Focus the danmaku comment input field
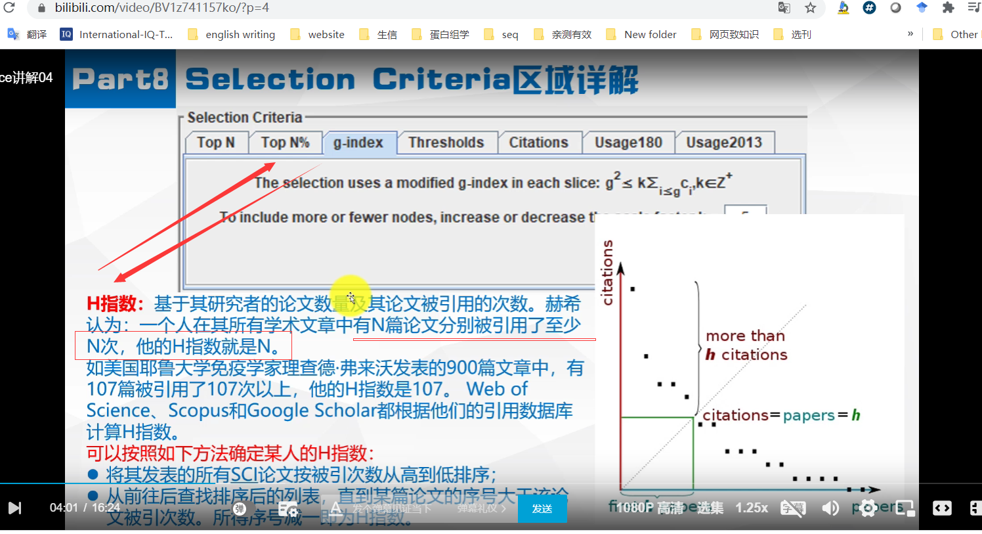982x534 pixels. 392,508
